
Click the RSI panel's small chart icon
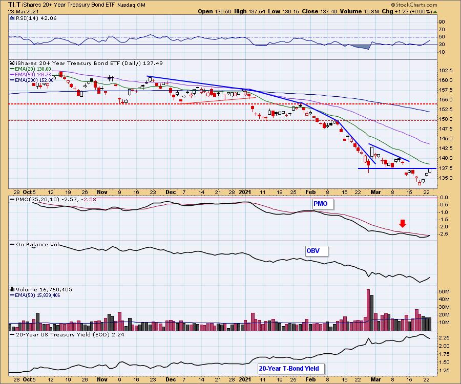pos(12,18)
